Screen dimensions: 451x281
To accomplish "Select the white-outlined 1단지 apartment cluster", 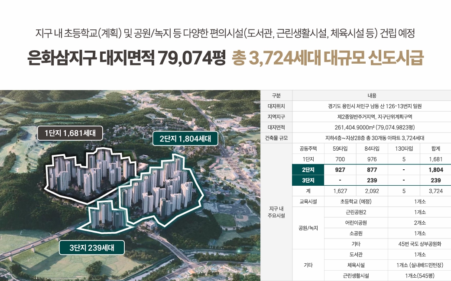I will tap(91, 175).
